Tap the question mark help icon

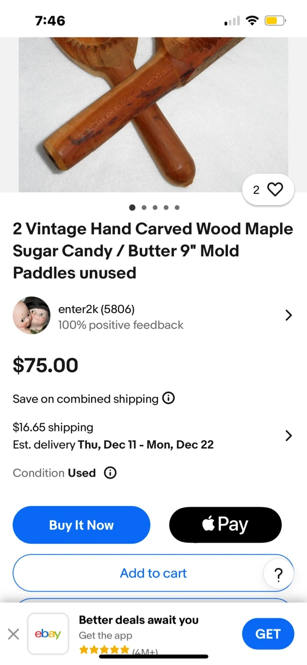pyautogui.click(x=278, y=575)
